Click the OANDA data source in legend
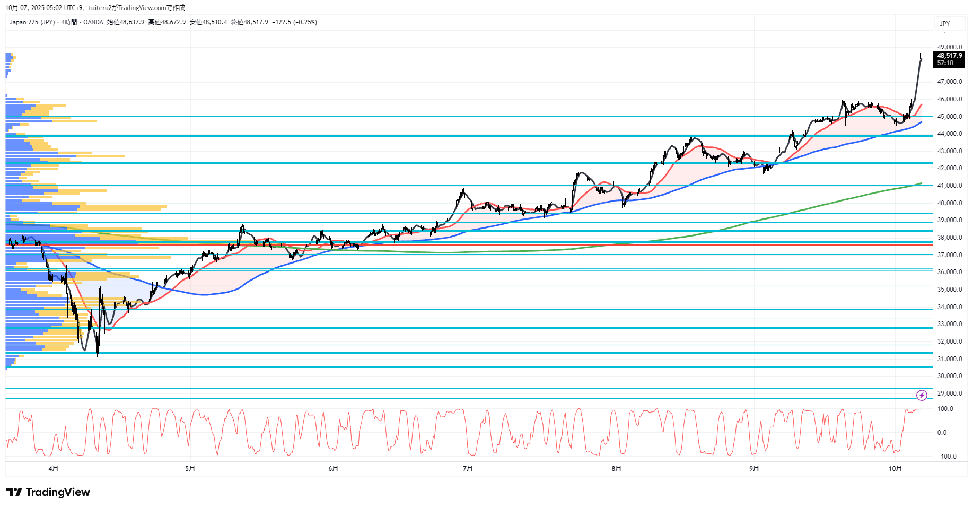Viewport: 973px width, 508px height. [93, 22]
